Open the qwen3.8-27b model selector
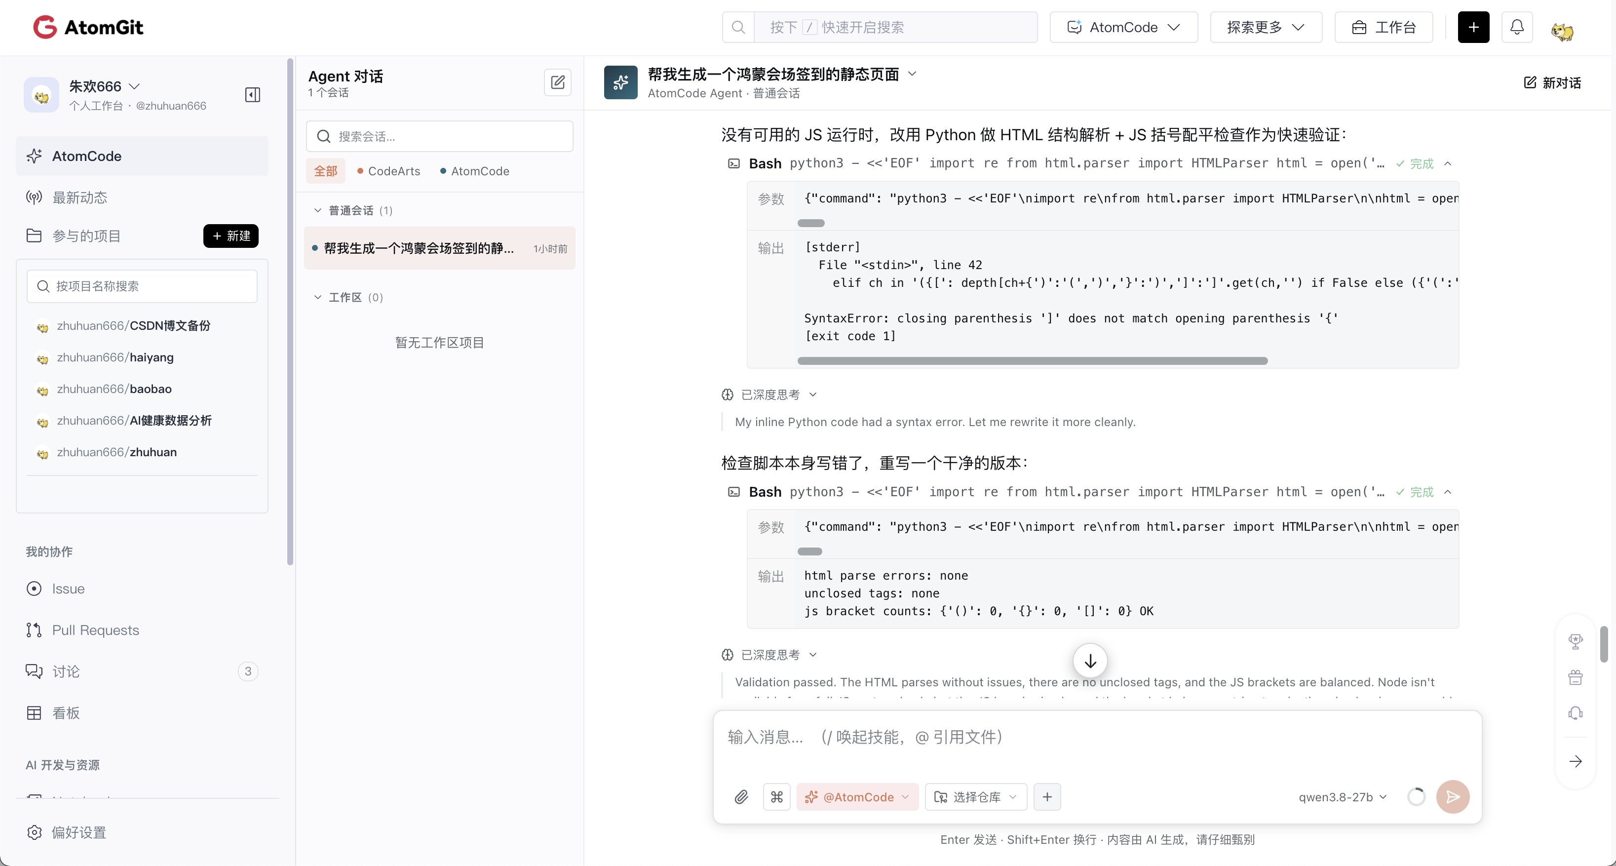 coord(1343,797)
